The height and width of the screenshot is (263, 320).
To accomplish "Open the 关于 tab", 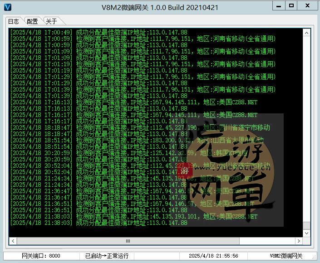I will (x=51, y=21).
